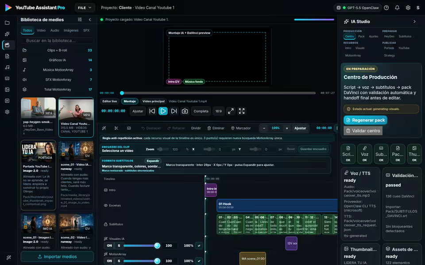Image resolution: width=425 pixels, height=265 pixels.
Task: Open the notifications bell
Action: 397,8
